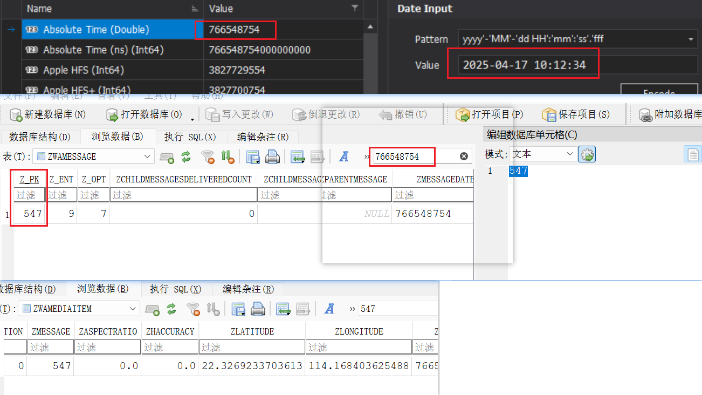This screenshot has width=702, height=395.
Task: Switch to 执行 SQL(X) tab in upper window
Action: click(x=190, y=137)
